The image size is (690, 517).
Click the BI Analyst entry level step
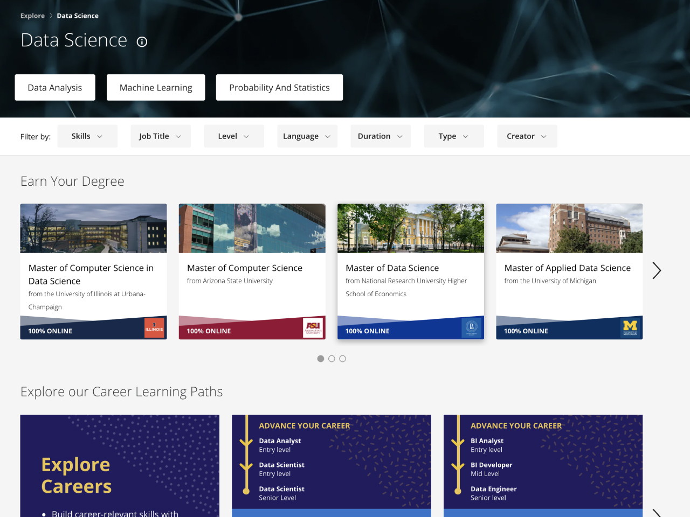click(487, 445)
